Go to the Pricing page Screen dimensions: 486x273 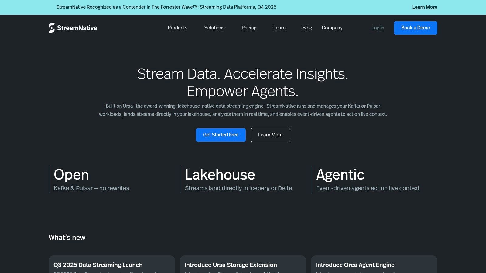click(249, 28)
